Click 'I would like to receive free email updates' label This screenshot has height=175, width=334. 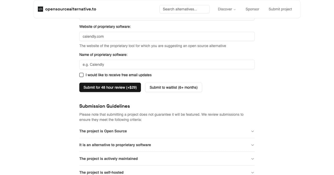(118, 75)
